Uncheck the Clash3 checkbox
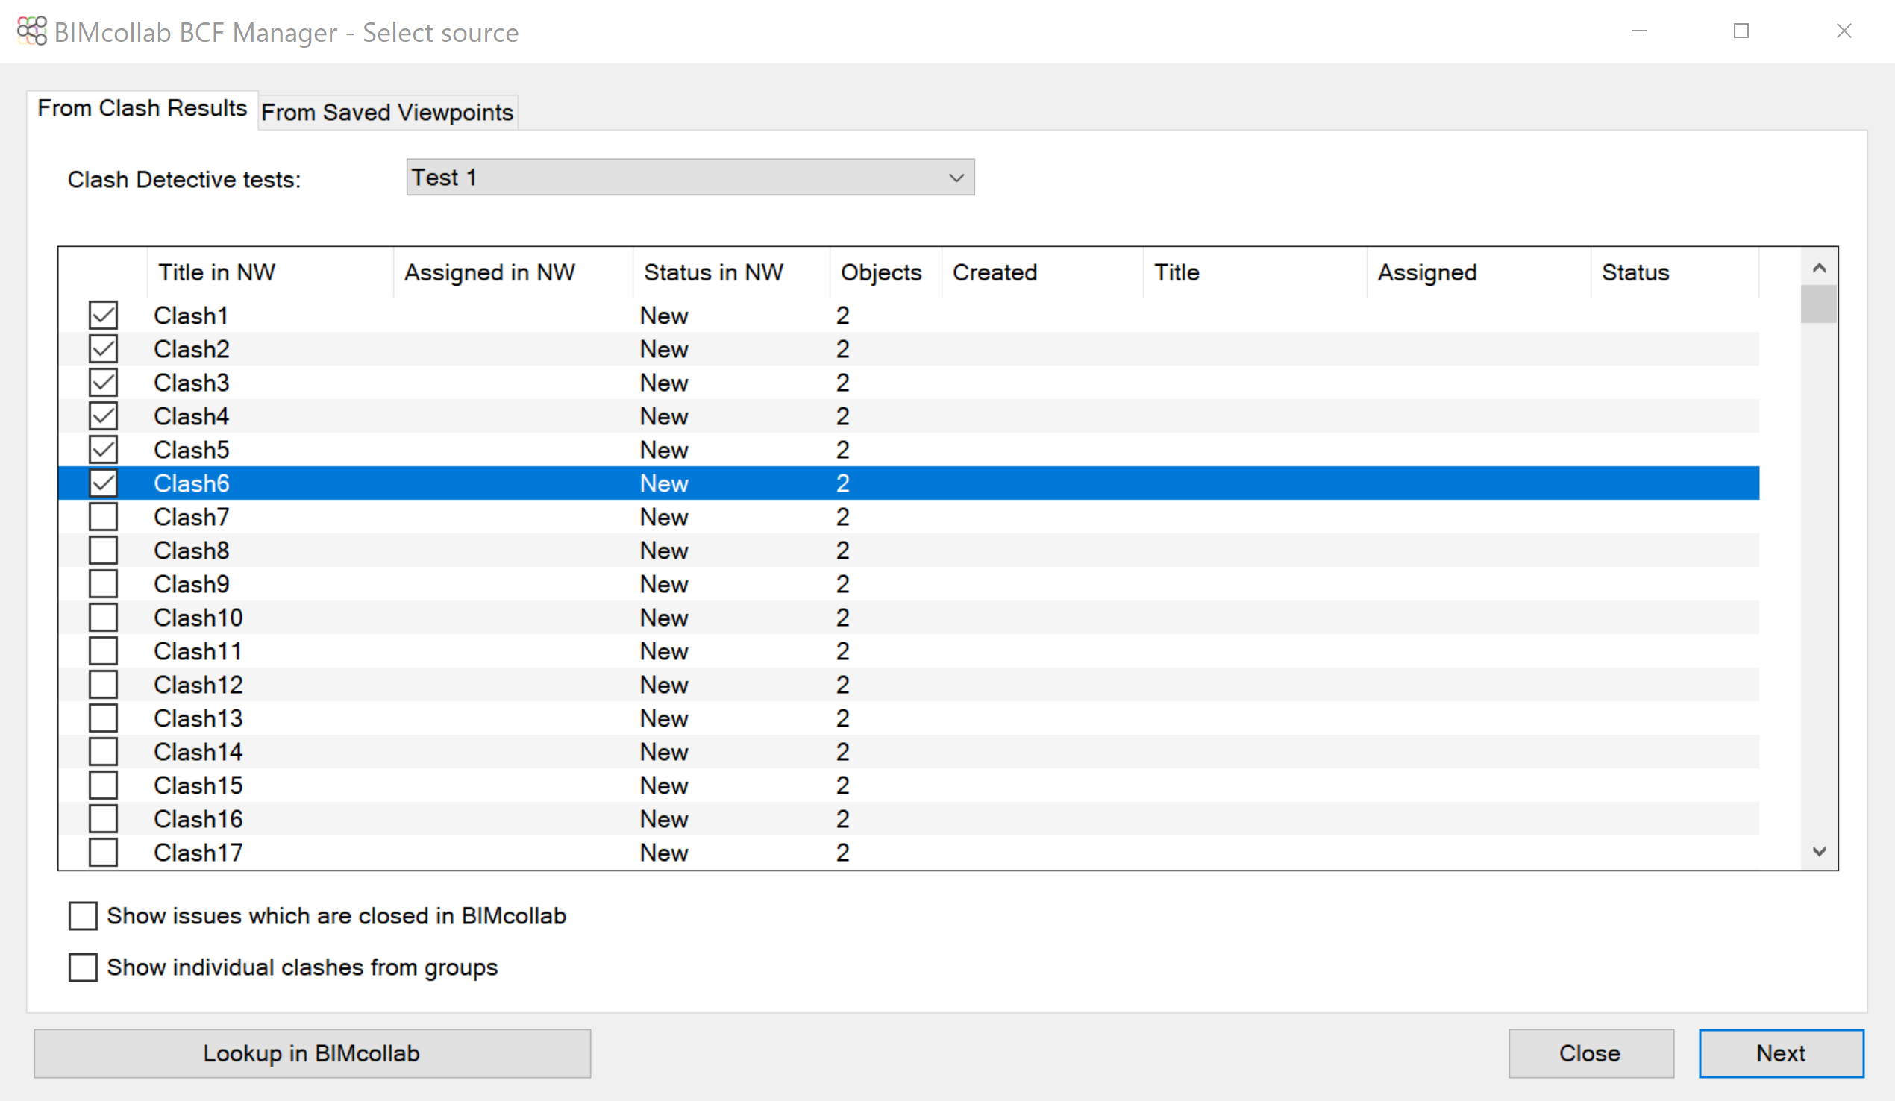Screen dimensions: 1895x1101 [x=103, y=382]
